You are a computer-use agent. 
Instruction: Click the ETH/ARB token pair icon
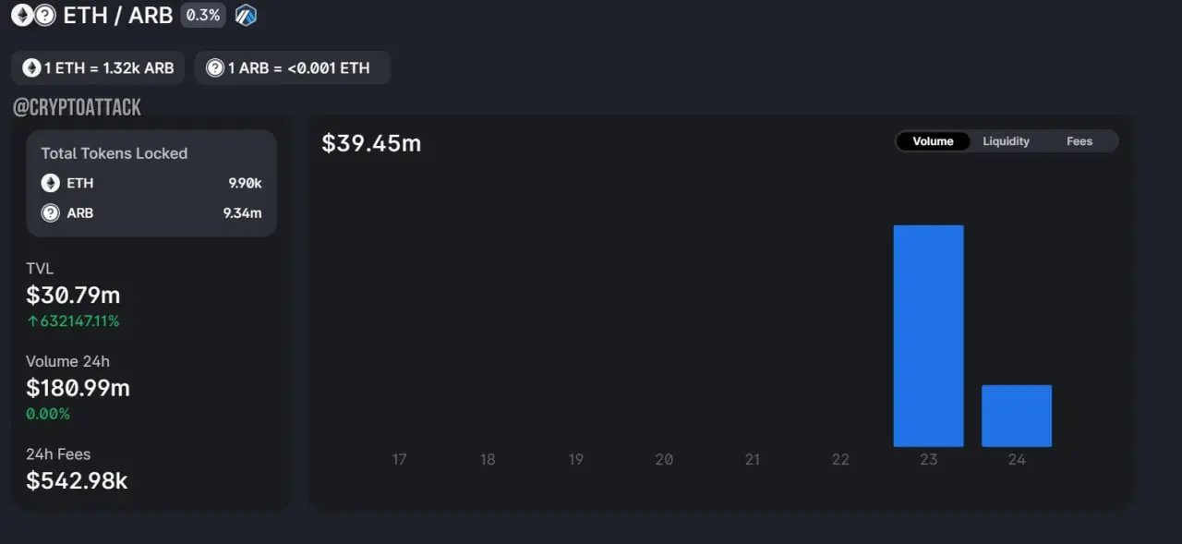(33, 15)
